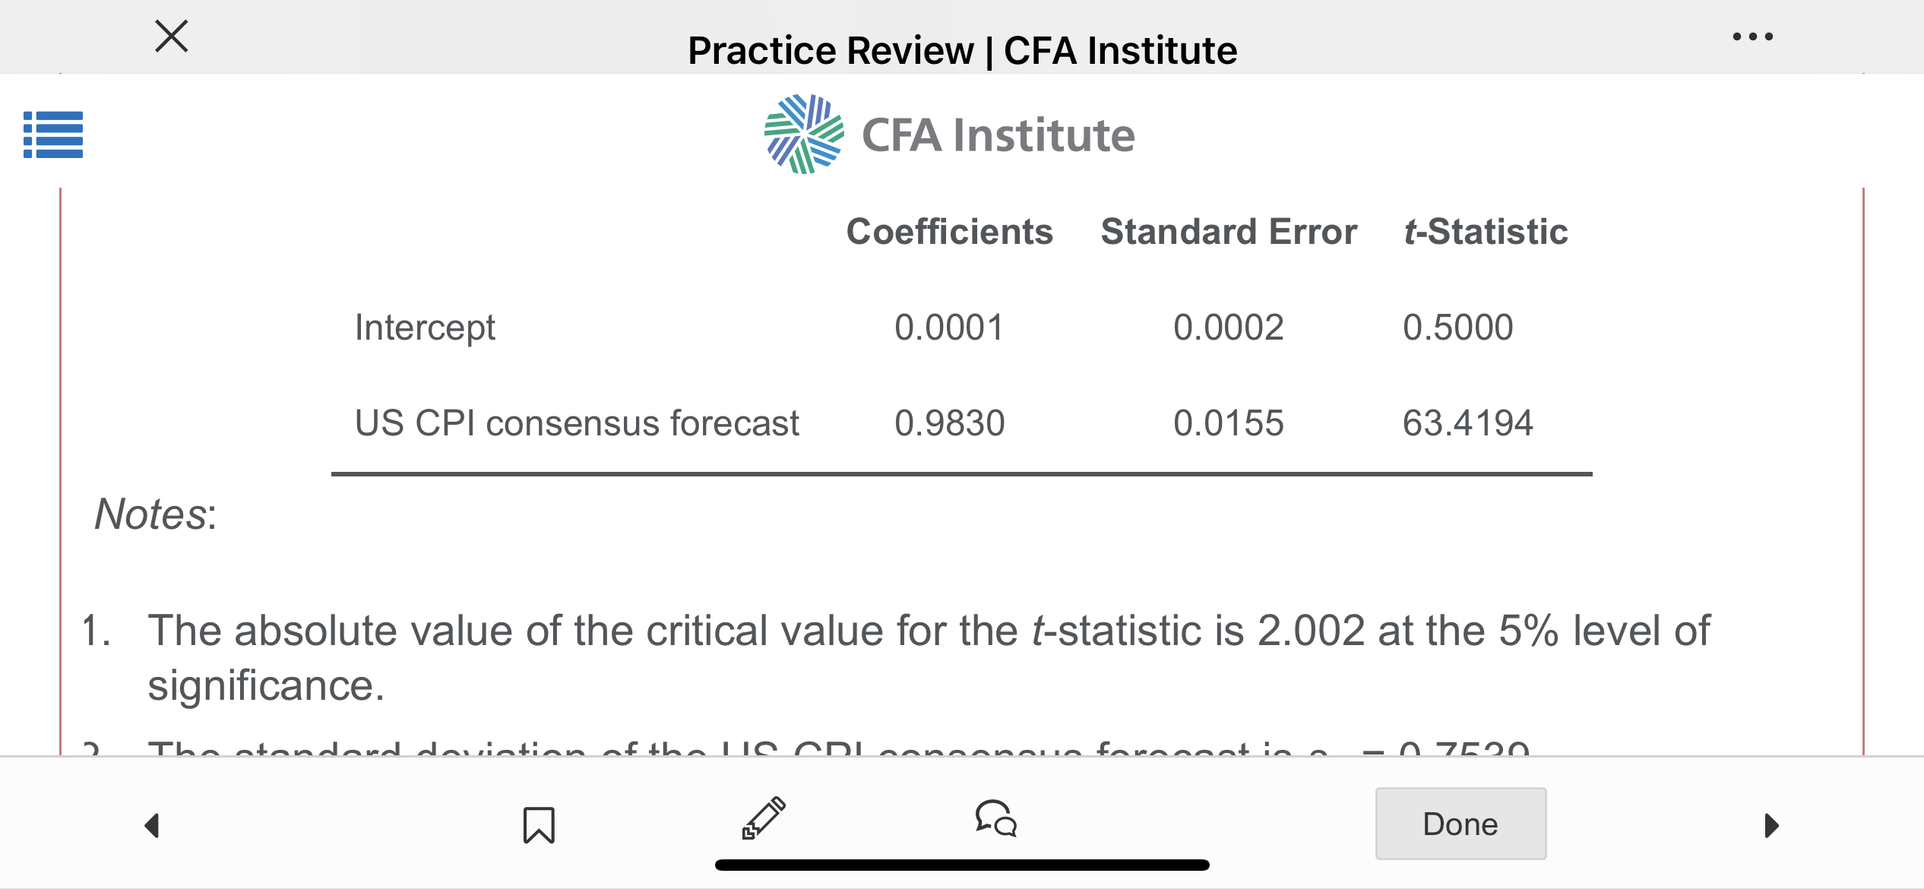Click the 0.9830 coefficient value
This screenshot has height=889, width=1924.
point(949,423)
